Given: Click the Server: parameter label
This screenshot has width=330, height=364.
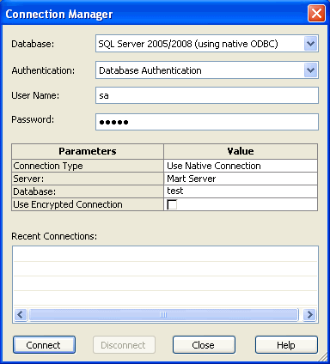Looking at the screenshot, I should coord(88,179).
